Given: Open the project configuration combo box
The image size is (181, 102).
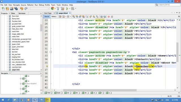Looking at the screenshot, I should tap(40, 8).
